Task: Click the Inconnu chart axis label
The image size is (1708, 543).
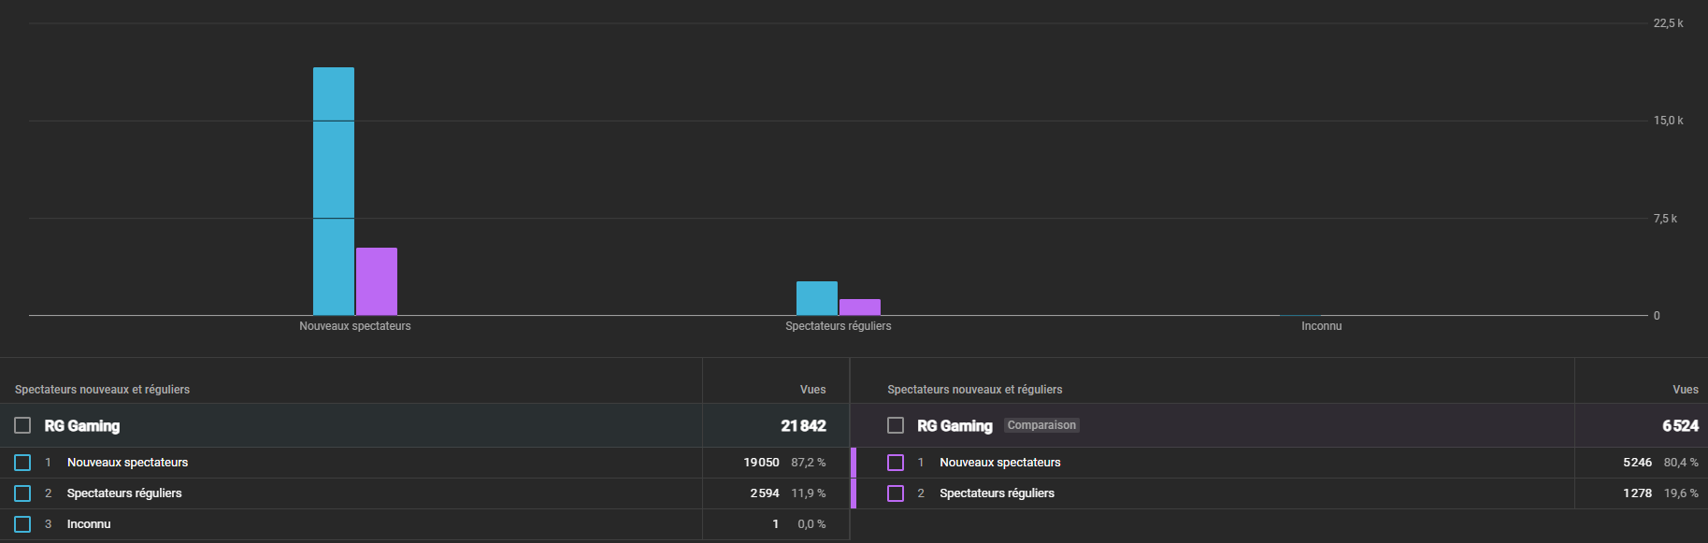Action: pos(1322,326)
